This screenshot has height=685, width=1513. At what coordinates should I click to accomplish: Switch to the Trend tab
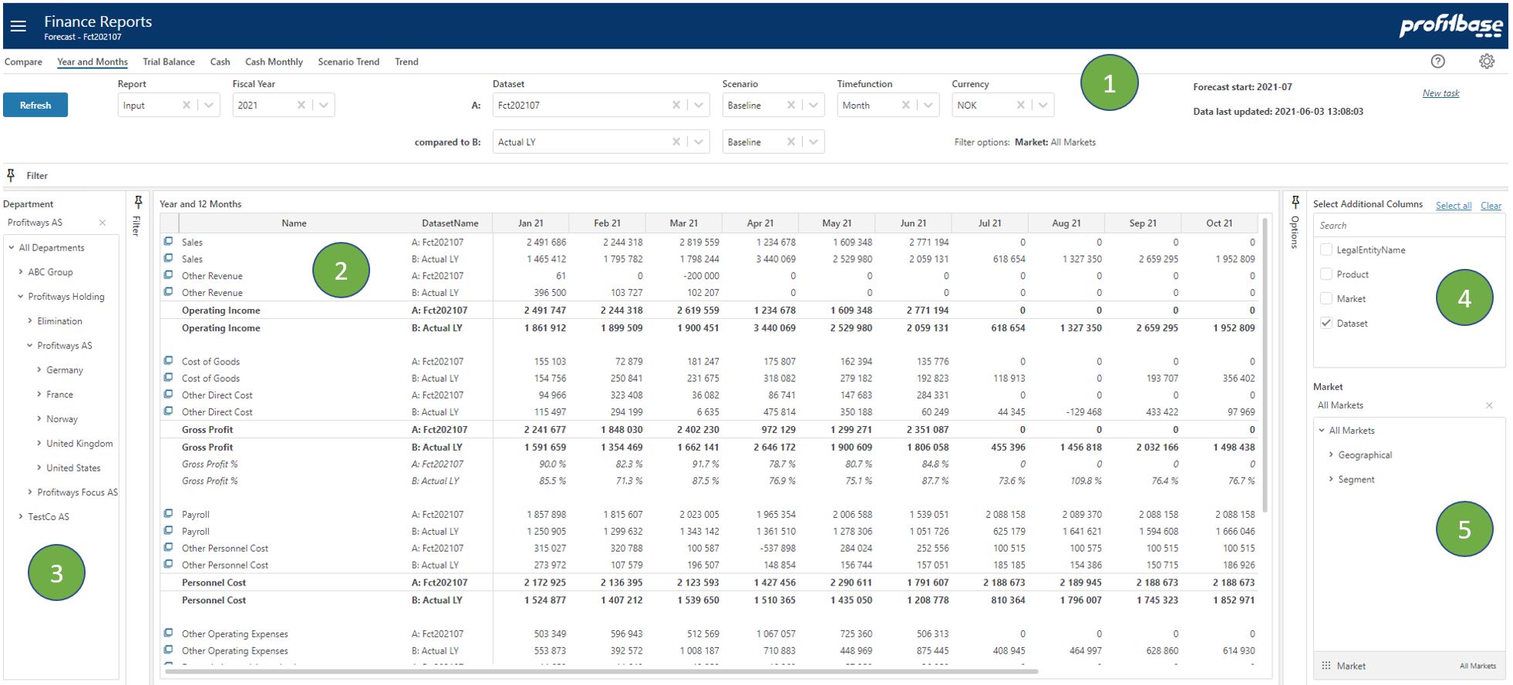406,62
